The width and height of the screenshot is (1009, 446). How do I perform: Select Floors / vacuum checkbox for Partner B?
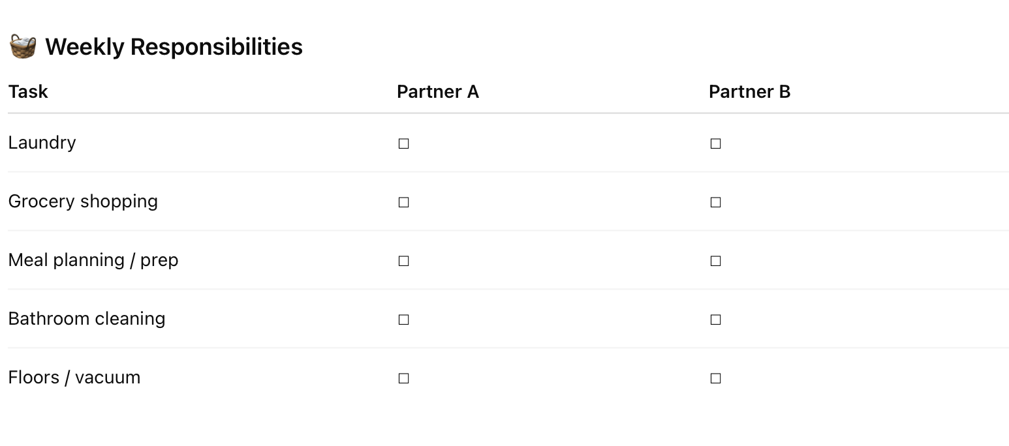click(715, 378)
